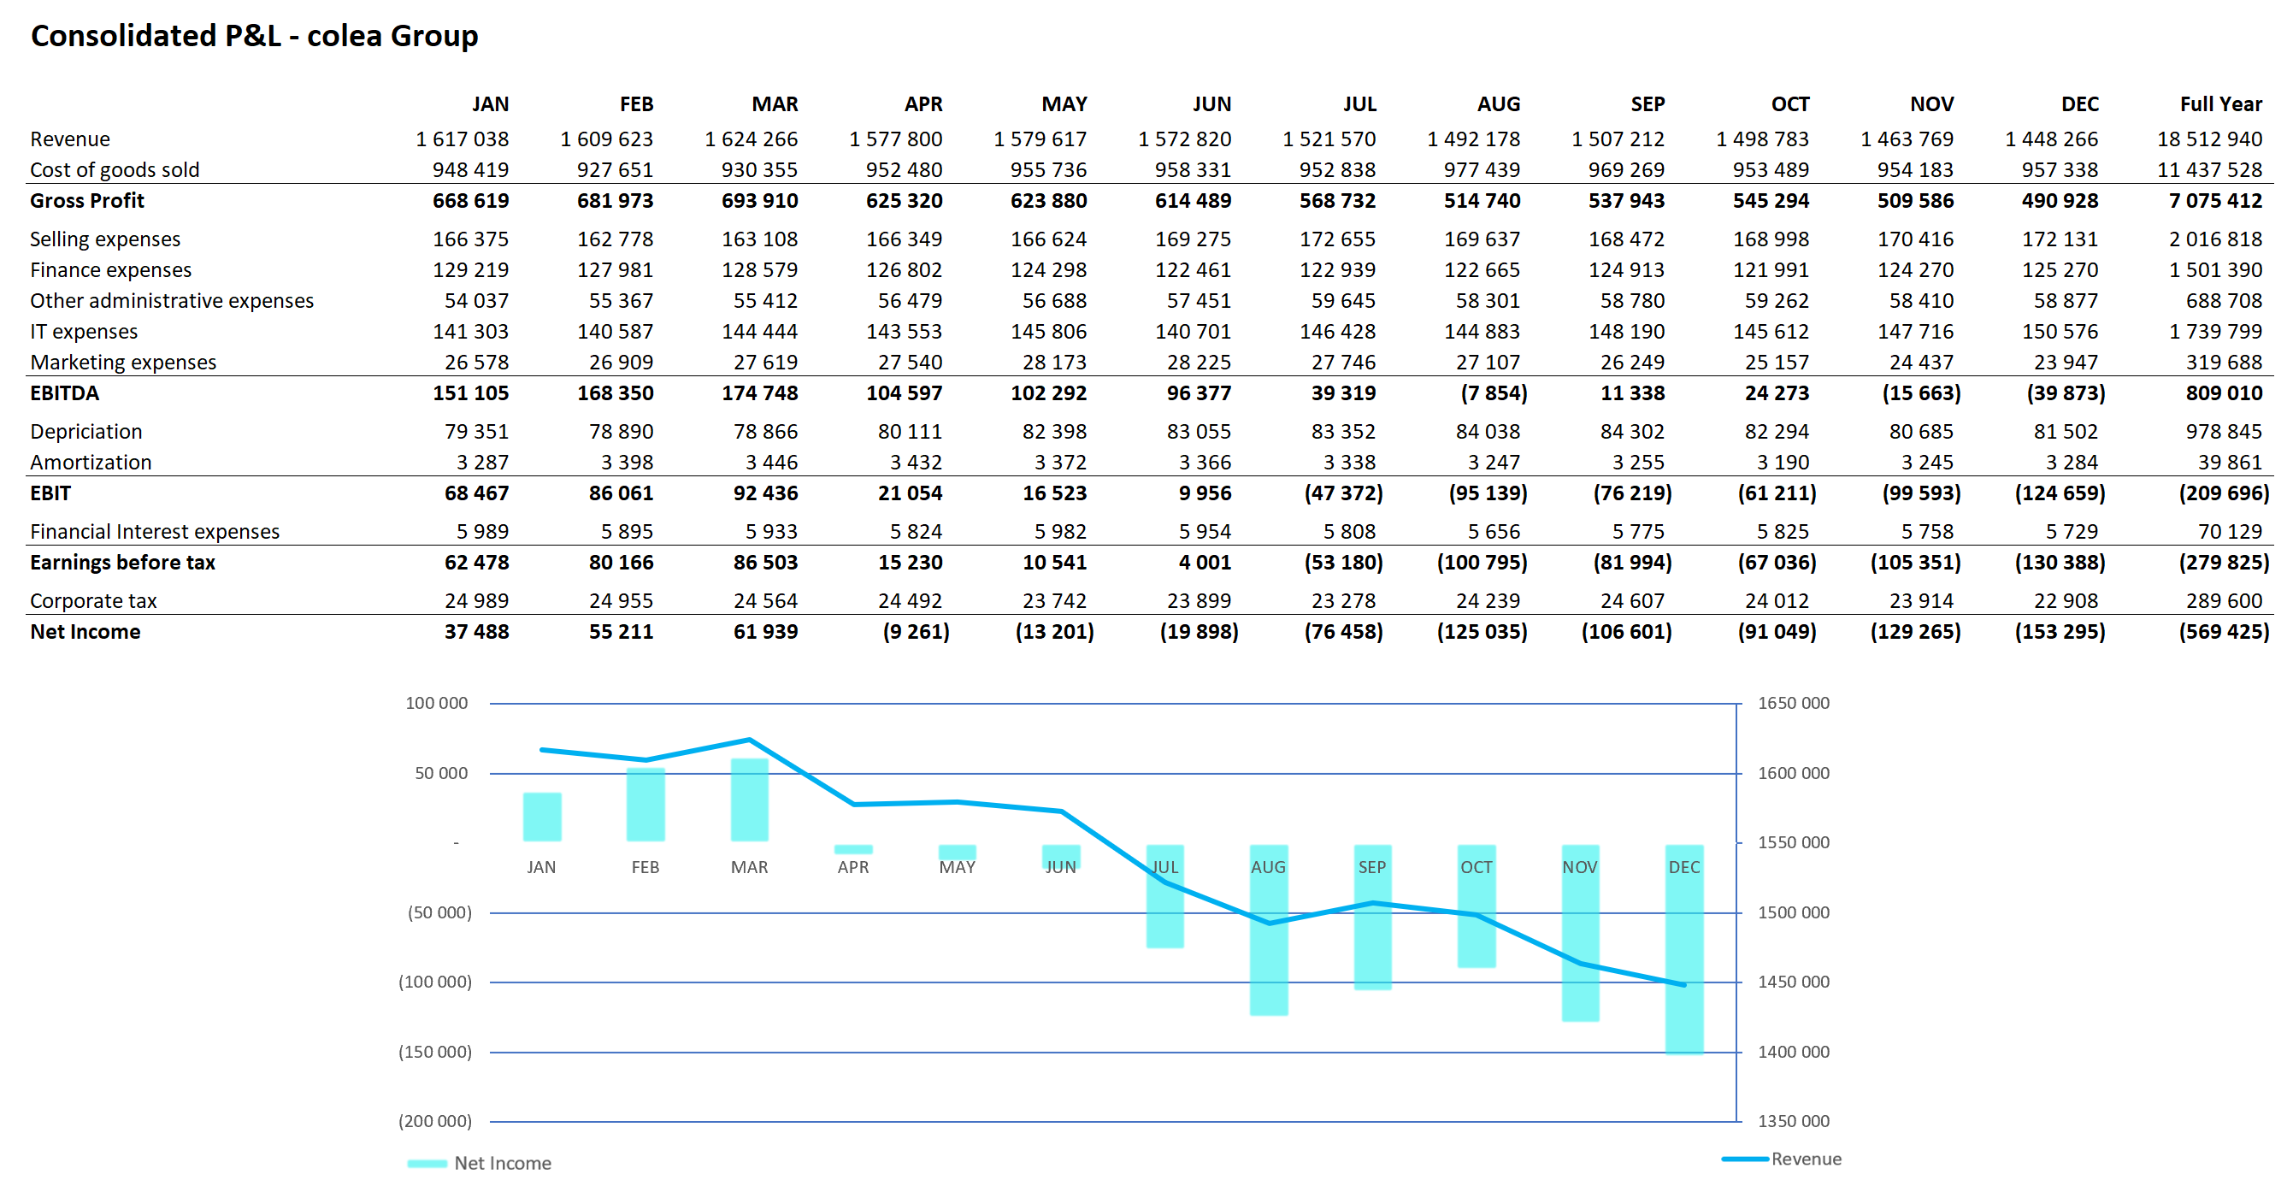Viewport: 2293px width, 1198px height.
Task: Click the MAR Net Income bar
Action: click(750, 800)
